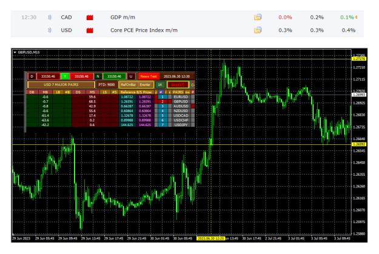
Task: Click the red impact icon for USD Core PCE
Action: (x=90, y=30)
